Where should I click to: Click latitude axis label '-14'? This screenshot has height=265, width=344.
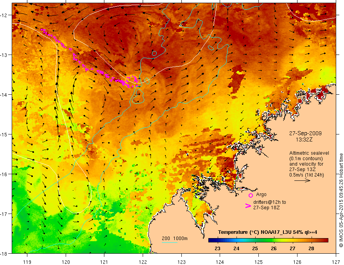coord(4,95)
